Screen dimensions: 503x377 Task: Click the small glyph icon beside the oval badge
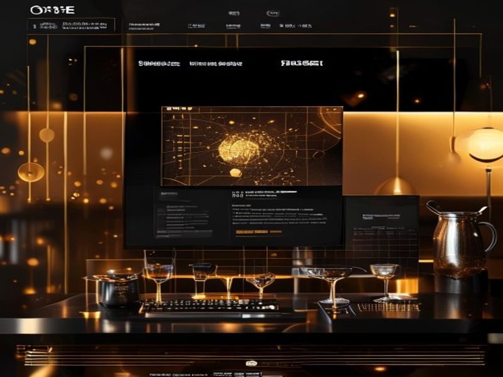tap(234, 13)
